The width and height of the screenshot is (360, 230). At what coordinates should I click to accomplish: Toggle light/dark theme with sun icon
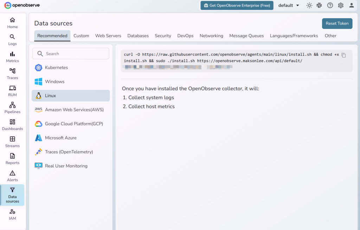(x=309, y=5)
